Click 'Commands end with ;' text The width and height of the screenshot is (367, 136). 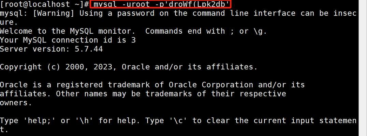pyautogui.click(x=190, y=31)
